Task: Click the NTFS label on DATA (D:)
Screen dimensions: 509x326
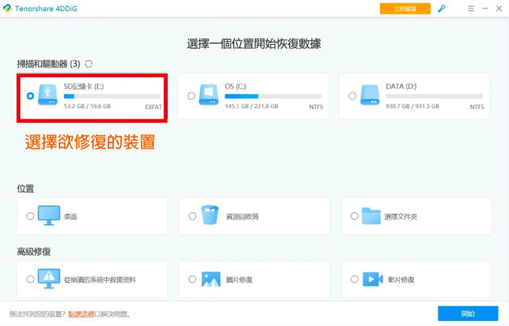Action: tap(477, 107)
